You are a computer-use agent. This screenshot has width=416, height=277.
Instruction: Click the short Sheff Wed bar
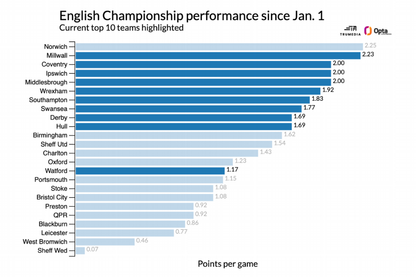80,251
